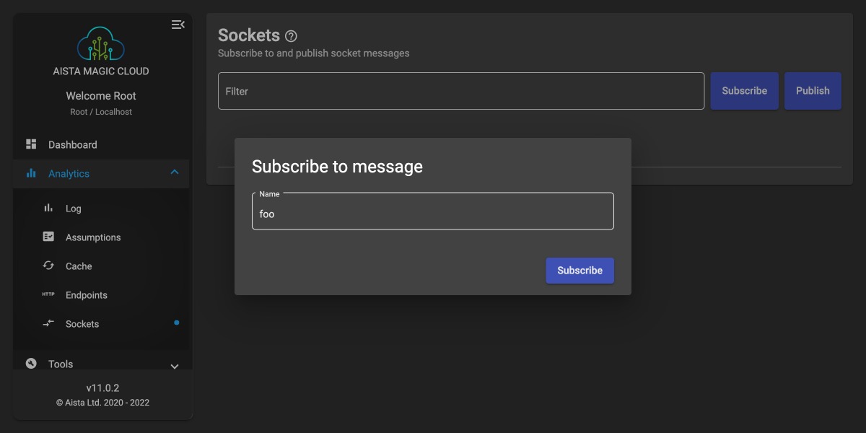The width and height of the screenshot is (866, 433).
Task: Expand the Tools section chevron
Action: pos(174,366)
